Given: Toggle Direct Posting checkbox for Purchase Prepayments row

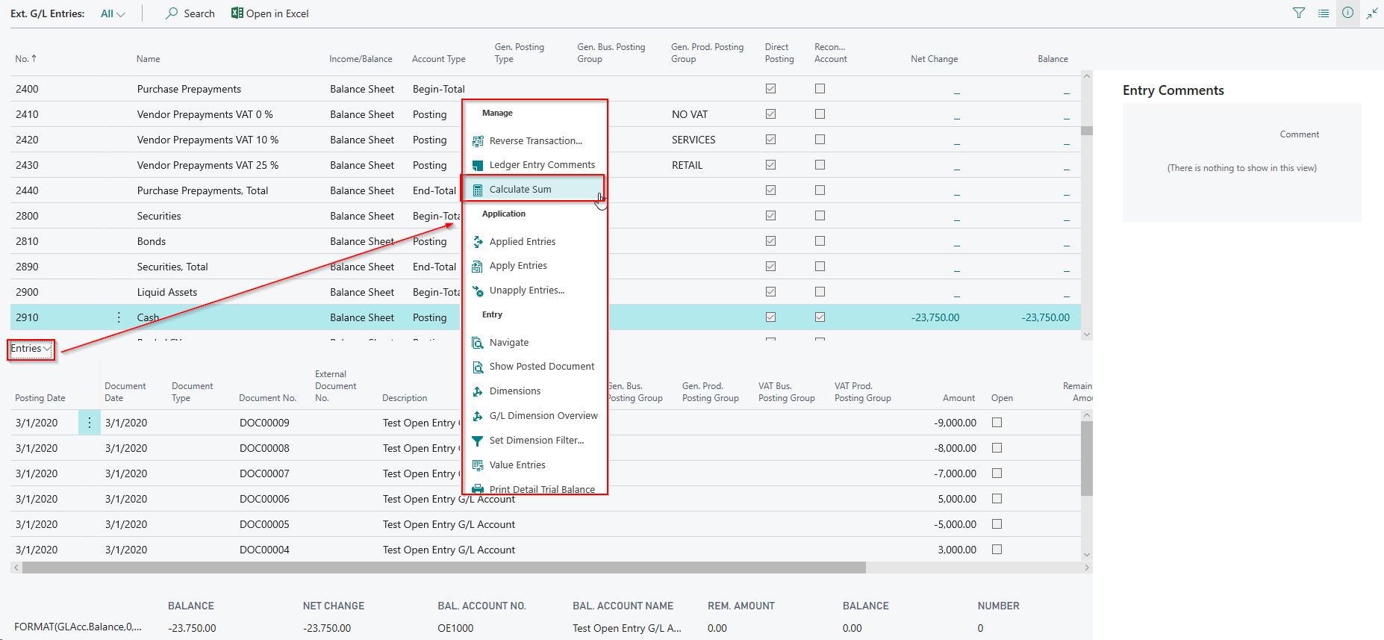Looking at the screenshot, I should (770, 89).
